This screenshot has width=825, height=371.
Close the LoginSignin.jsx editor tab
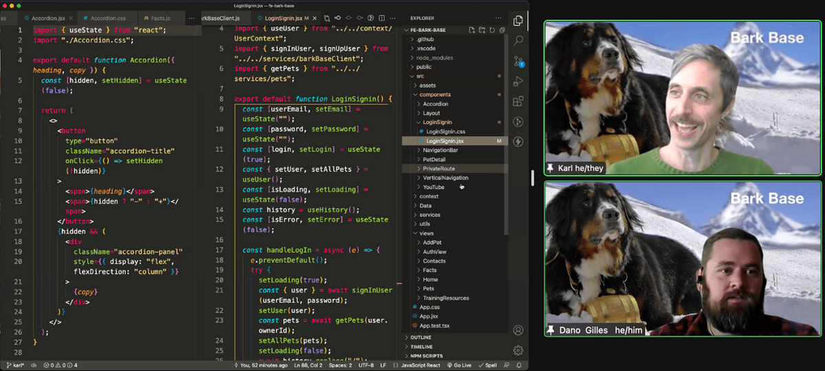coord(314,17)
